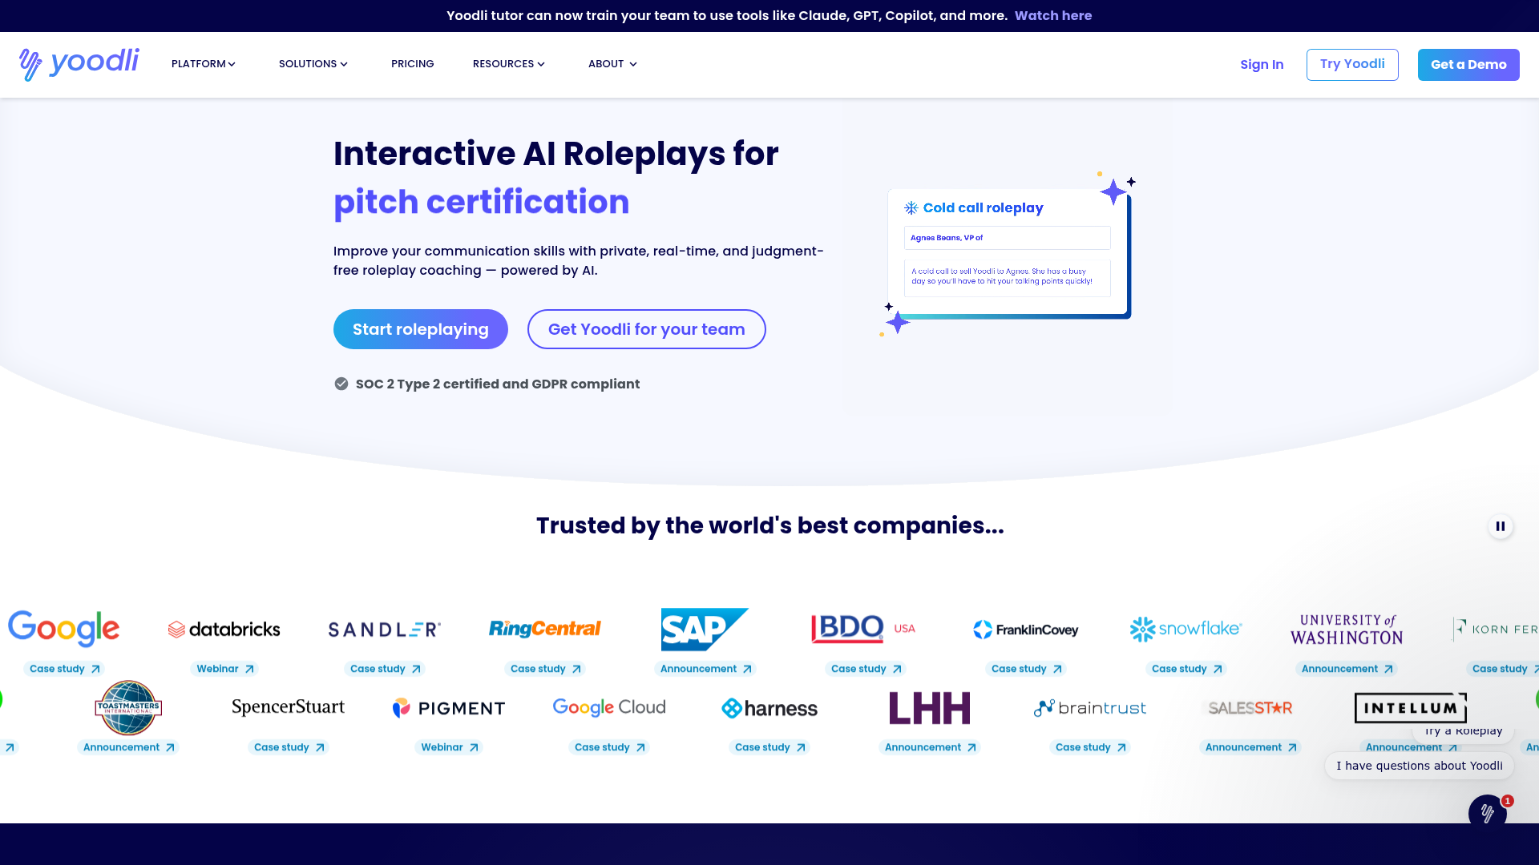Click the Google logo
Screen dimensions: 1539x865
click(64, 629)
